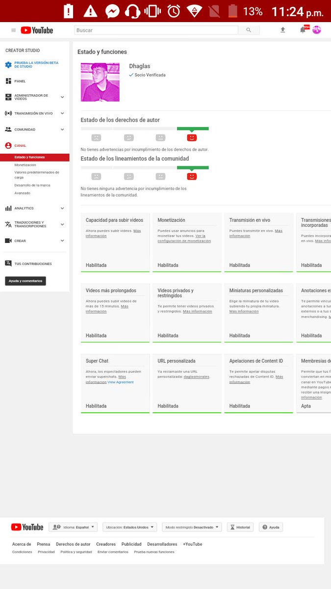Click the footer YouTube logo

click(x=27, y=527)
